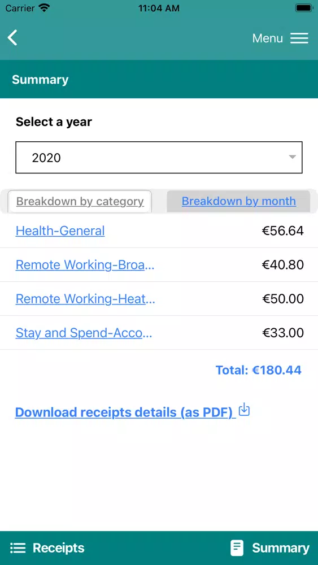This screenshot has width=318, height=565.
Task: Tap the back arrow icon
Action: point(12,38)
